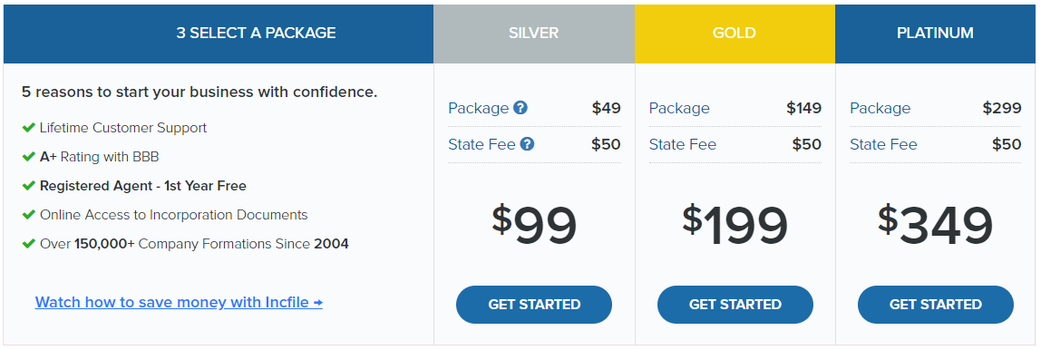The height and width of the screenshot is (350, 1041).
Task: Click the Lifetime Customer Support green checkmark
Action: (28, 128)
